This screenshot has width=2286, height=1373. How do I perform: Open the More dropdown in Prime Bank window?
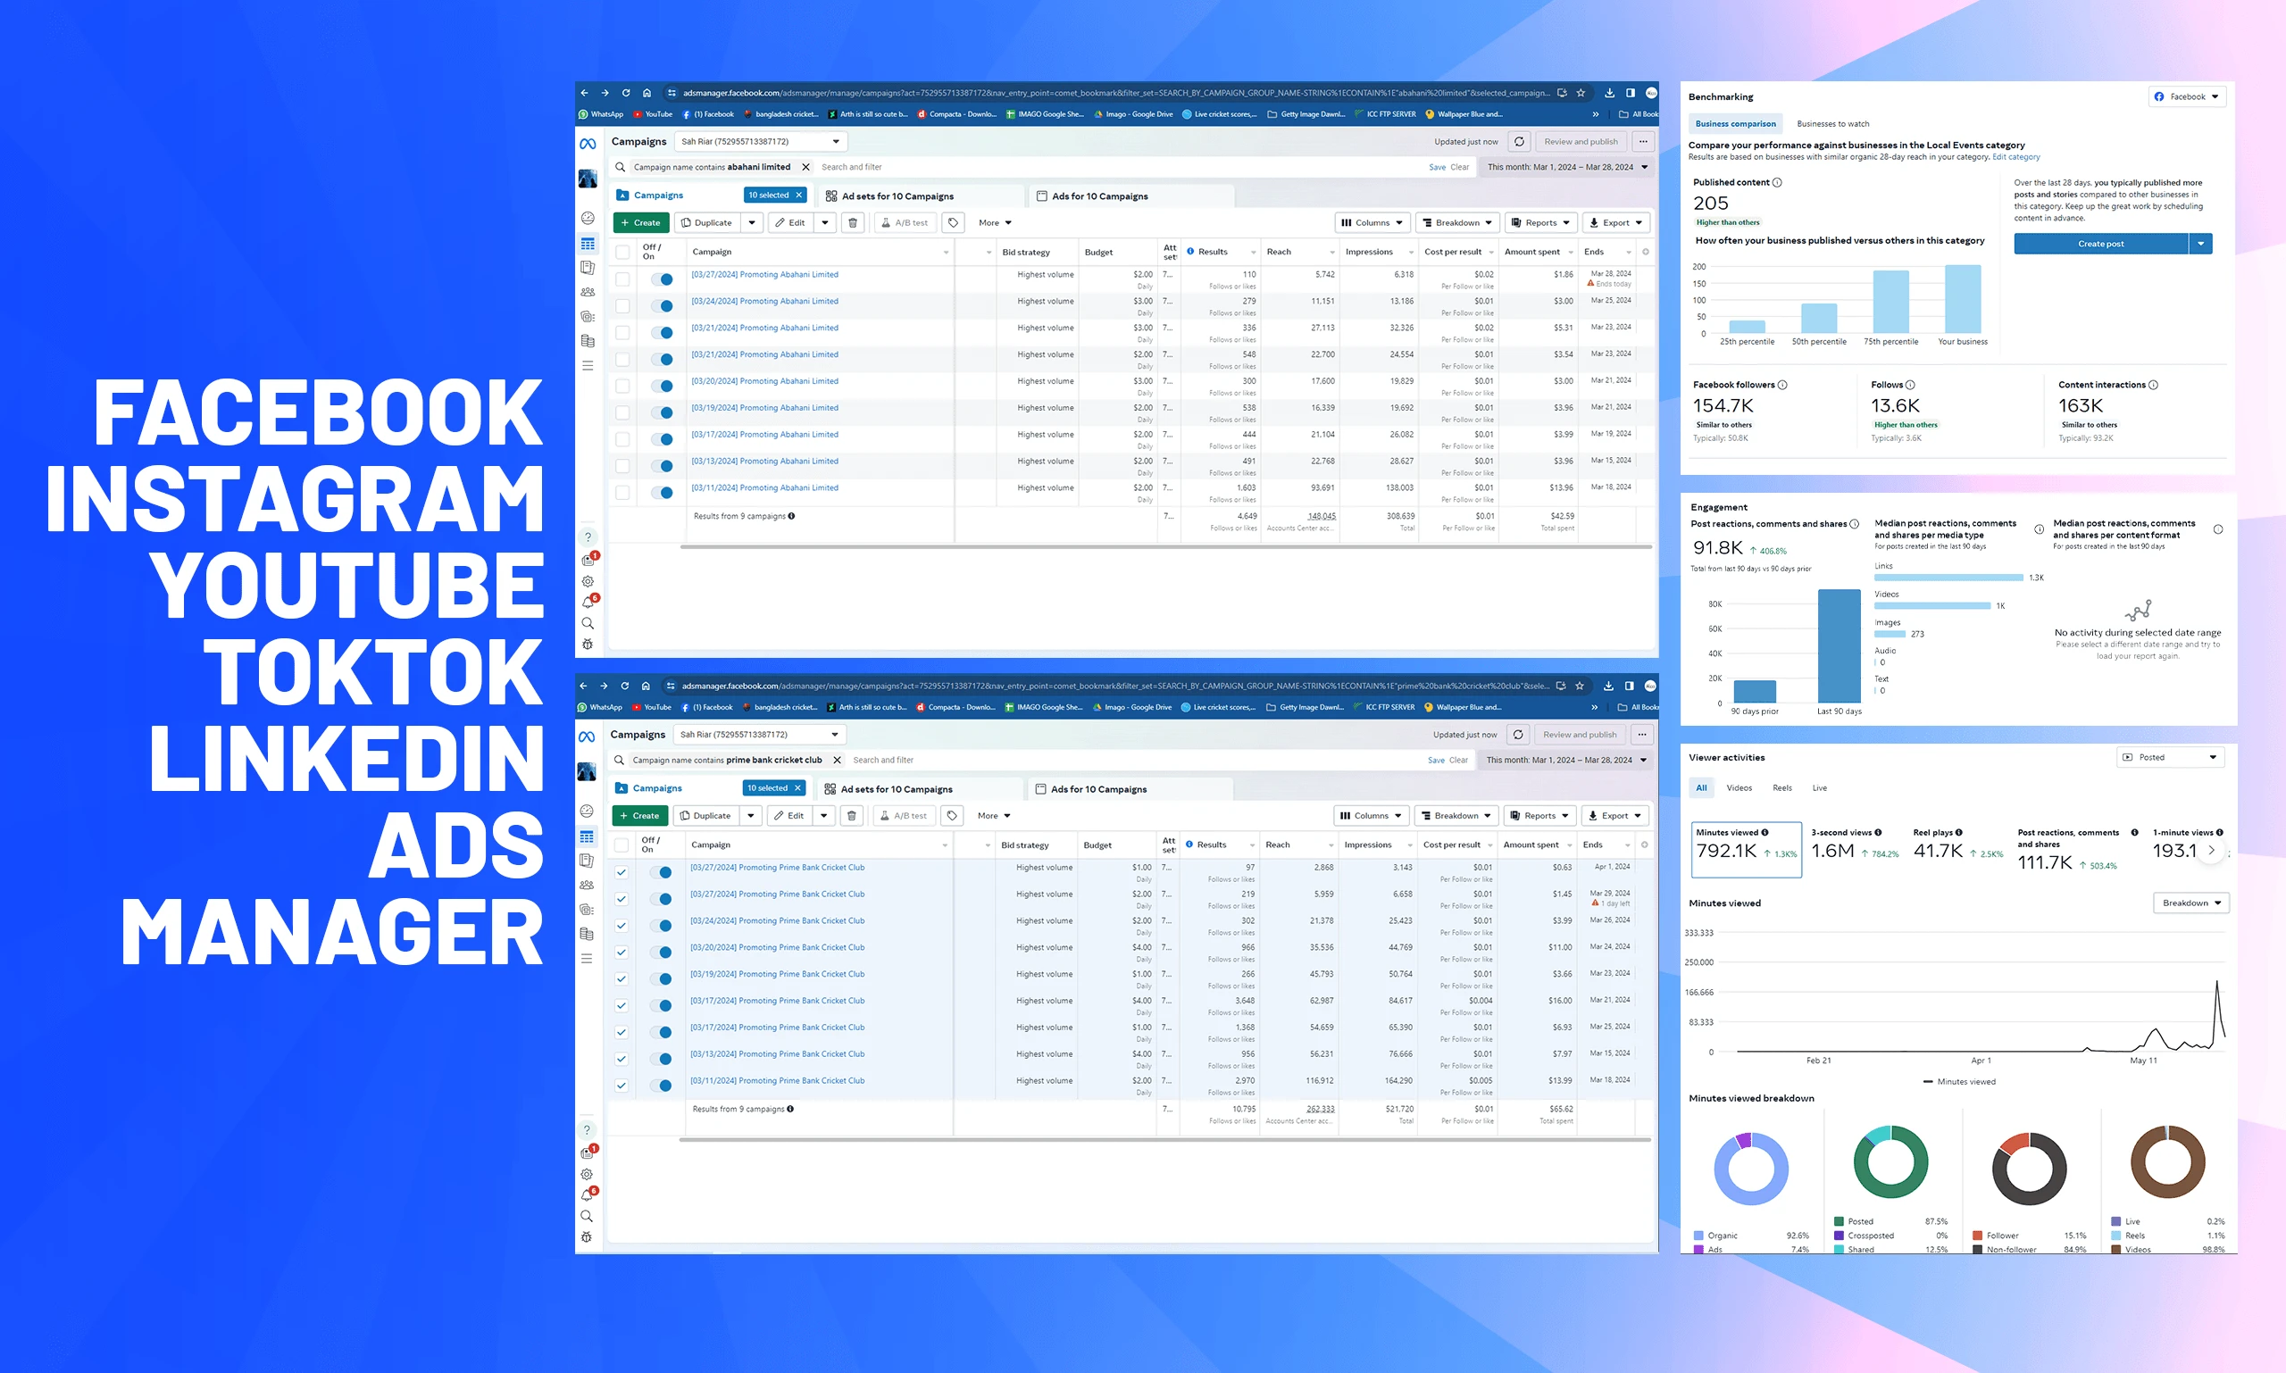click(994, 816)
